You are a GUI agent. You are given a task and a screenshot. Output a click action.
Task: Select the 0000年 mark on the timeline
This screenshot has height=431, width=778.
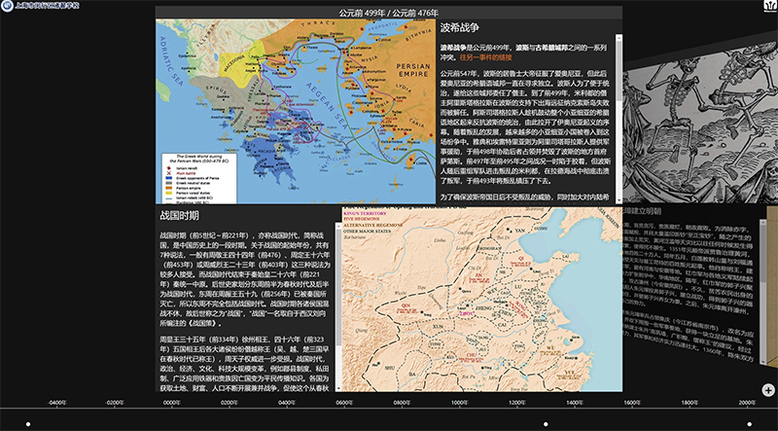pyautogui.click(x=172, y=401)
